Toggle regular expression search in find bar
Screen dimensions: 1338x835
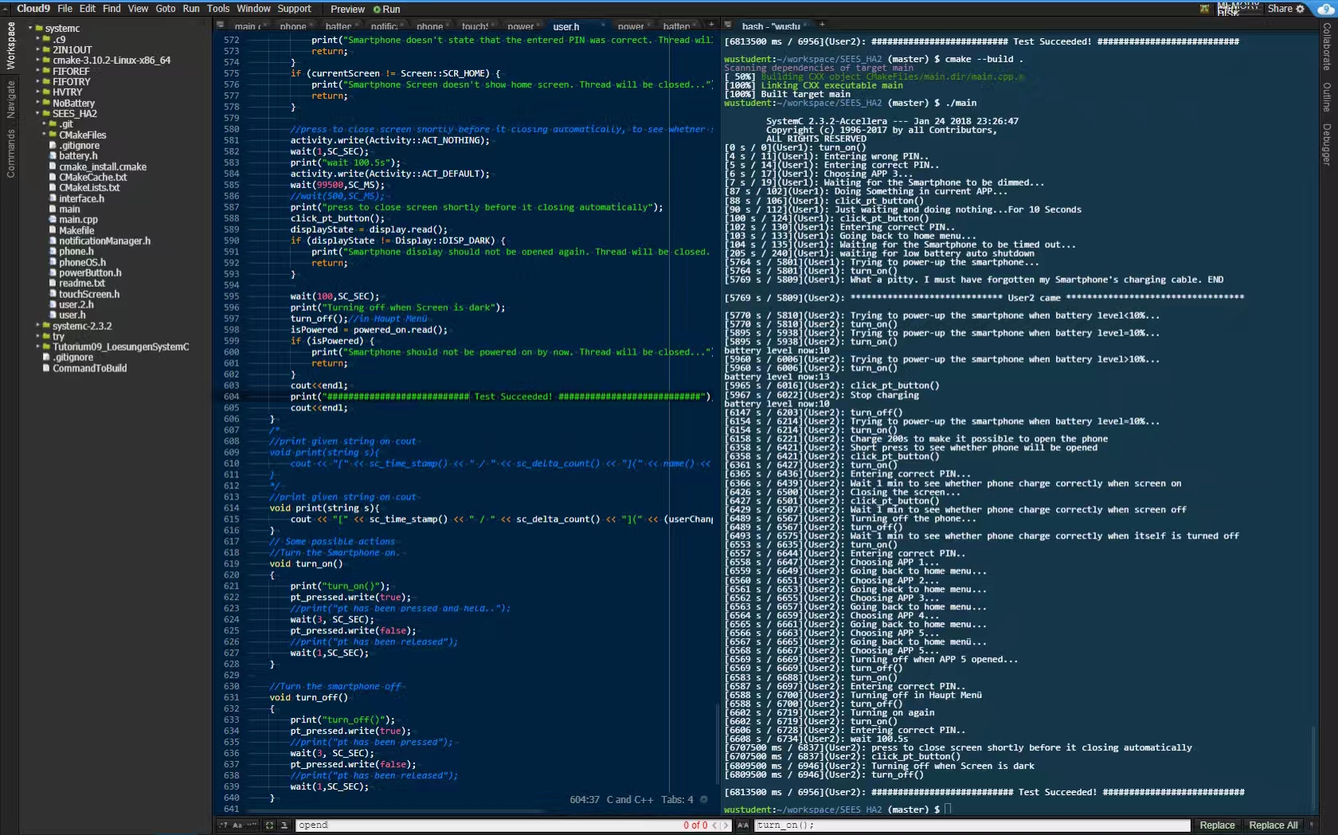click(x=223, y=825)
